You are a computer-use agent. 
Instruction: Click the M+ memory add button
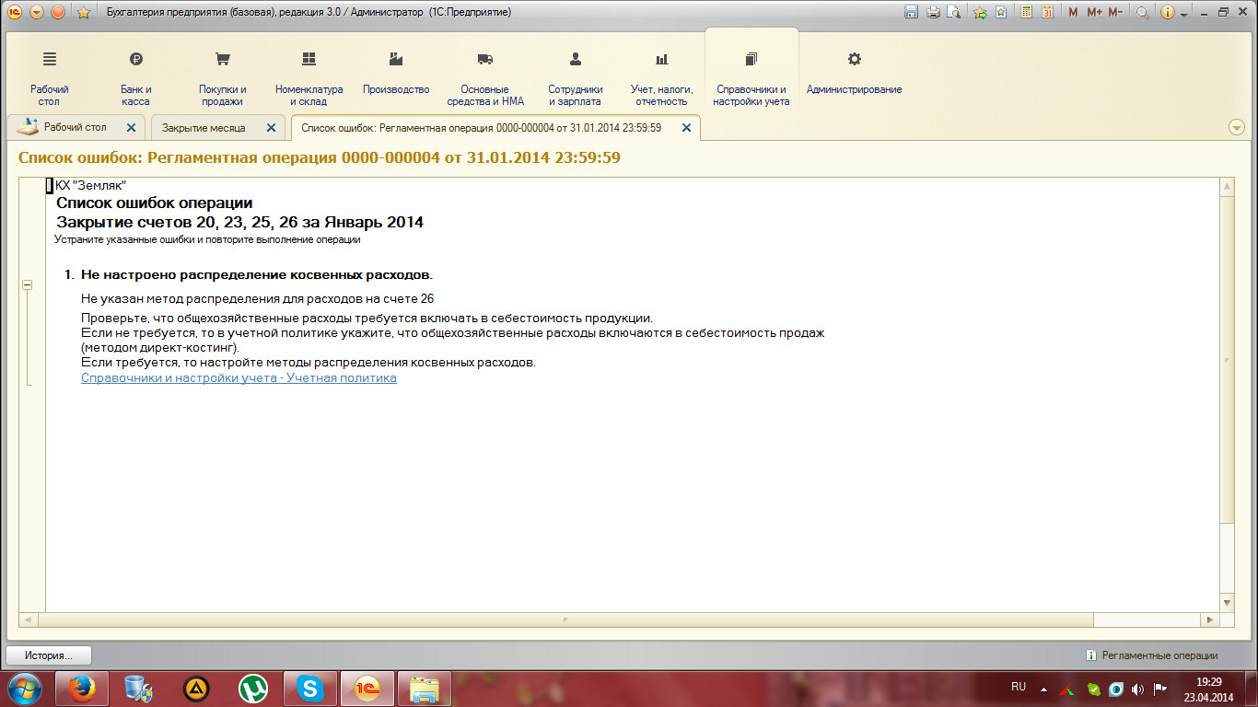click(1093, 12)
